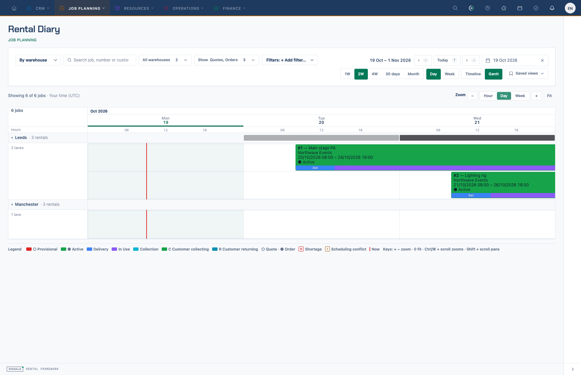Zoom in with the plus button

tap(537, 96)
